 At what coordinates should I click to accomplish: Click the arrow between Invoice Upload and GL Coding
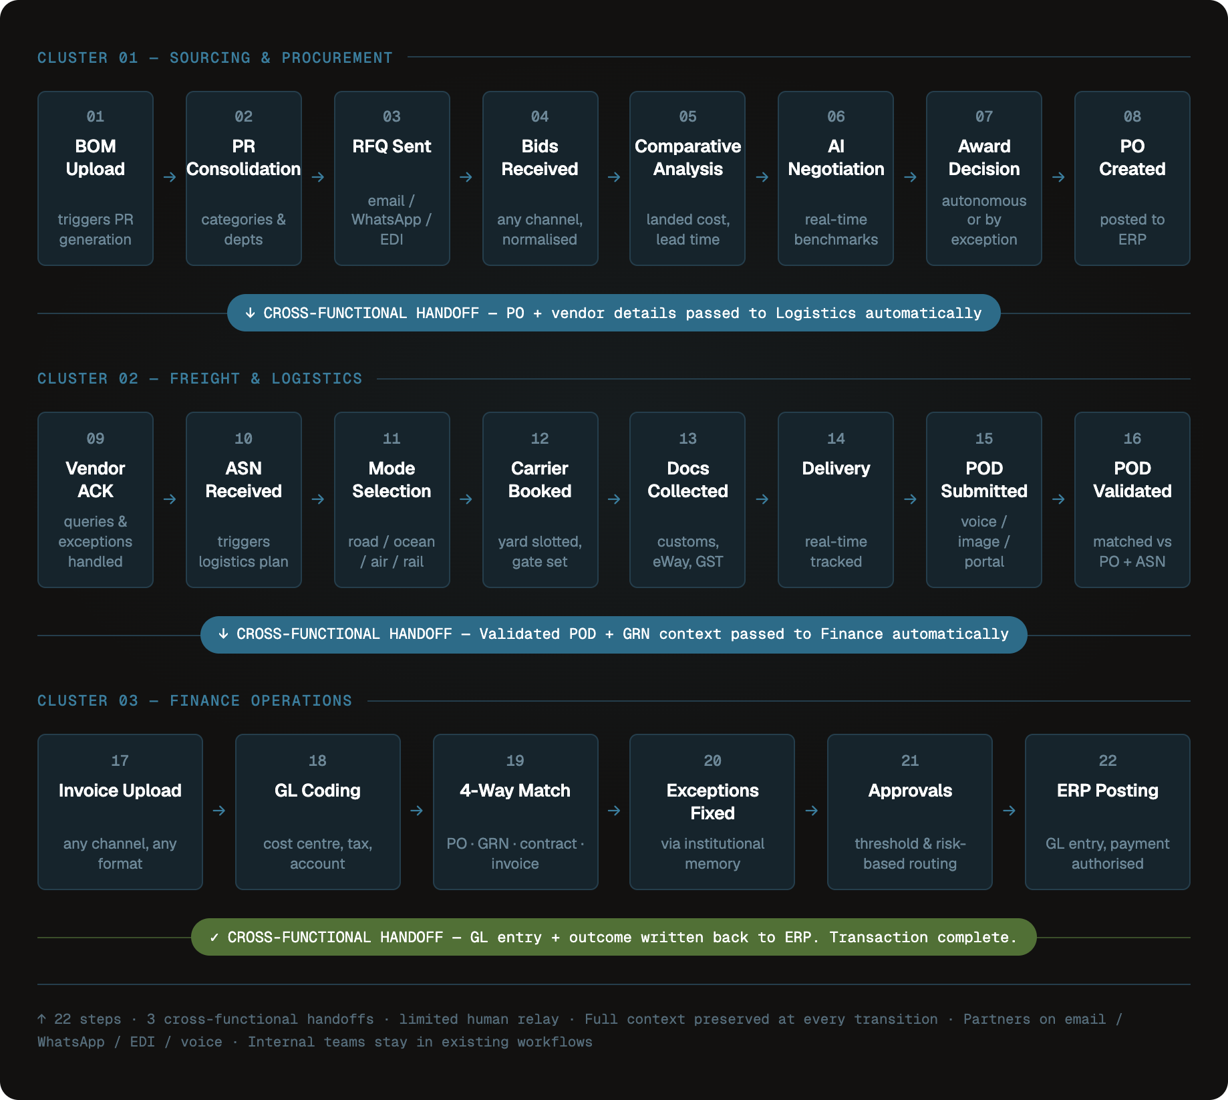[x=219, y=811]
